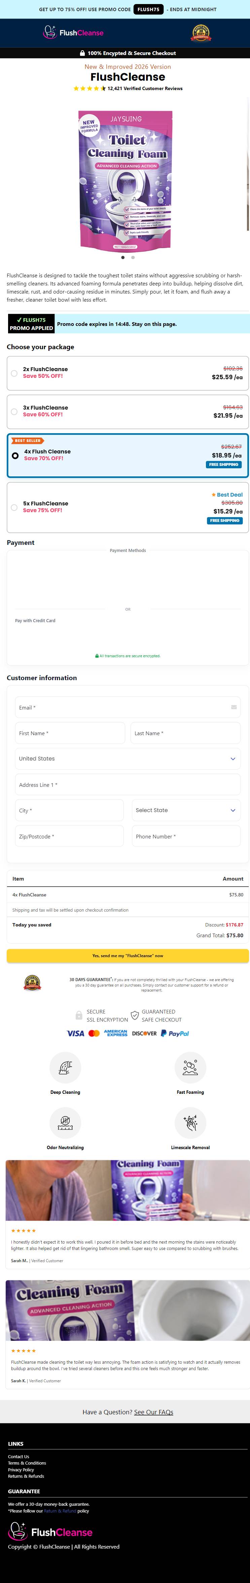Click the padlock icon beside Secure Checkout
The height and width of the screenshot is (1583, 250).
pyautogui.click(x=82, y=53)
